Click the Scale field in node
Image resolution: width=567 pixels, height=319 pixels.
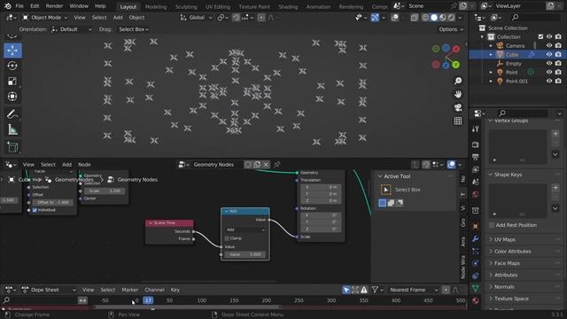click(x=105, y=191)
